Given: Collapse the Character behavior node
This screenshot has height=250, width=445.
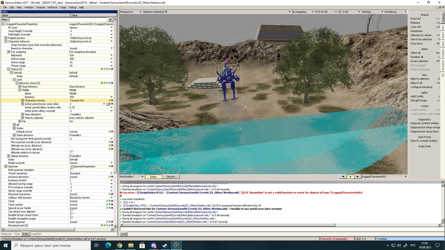Looking at the screenshot, I should pos(6,41).
